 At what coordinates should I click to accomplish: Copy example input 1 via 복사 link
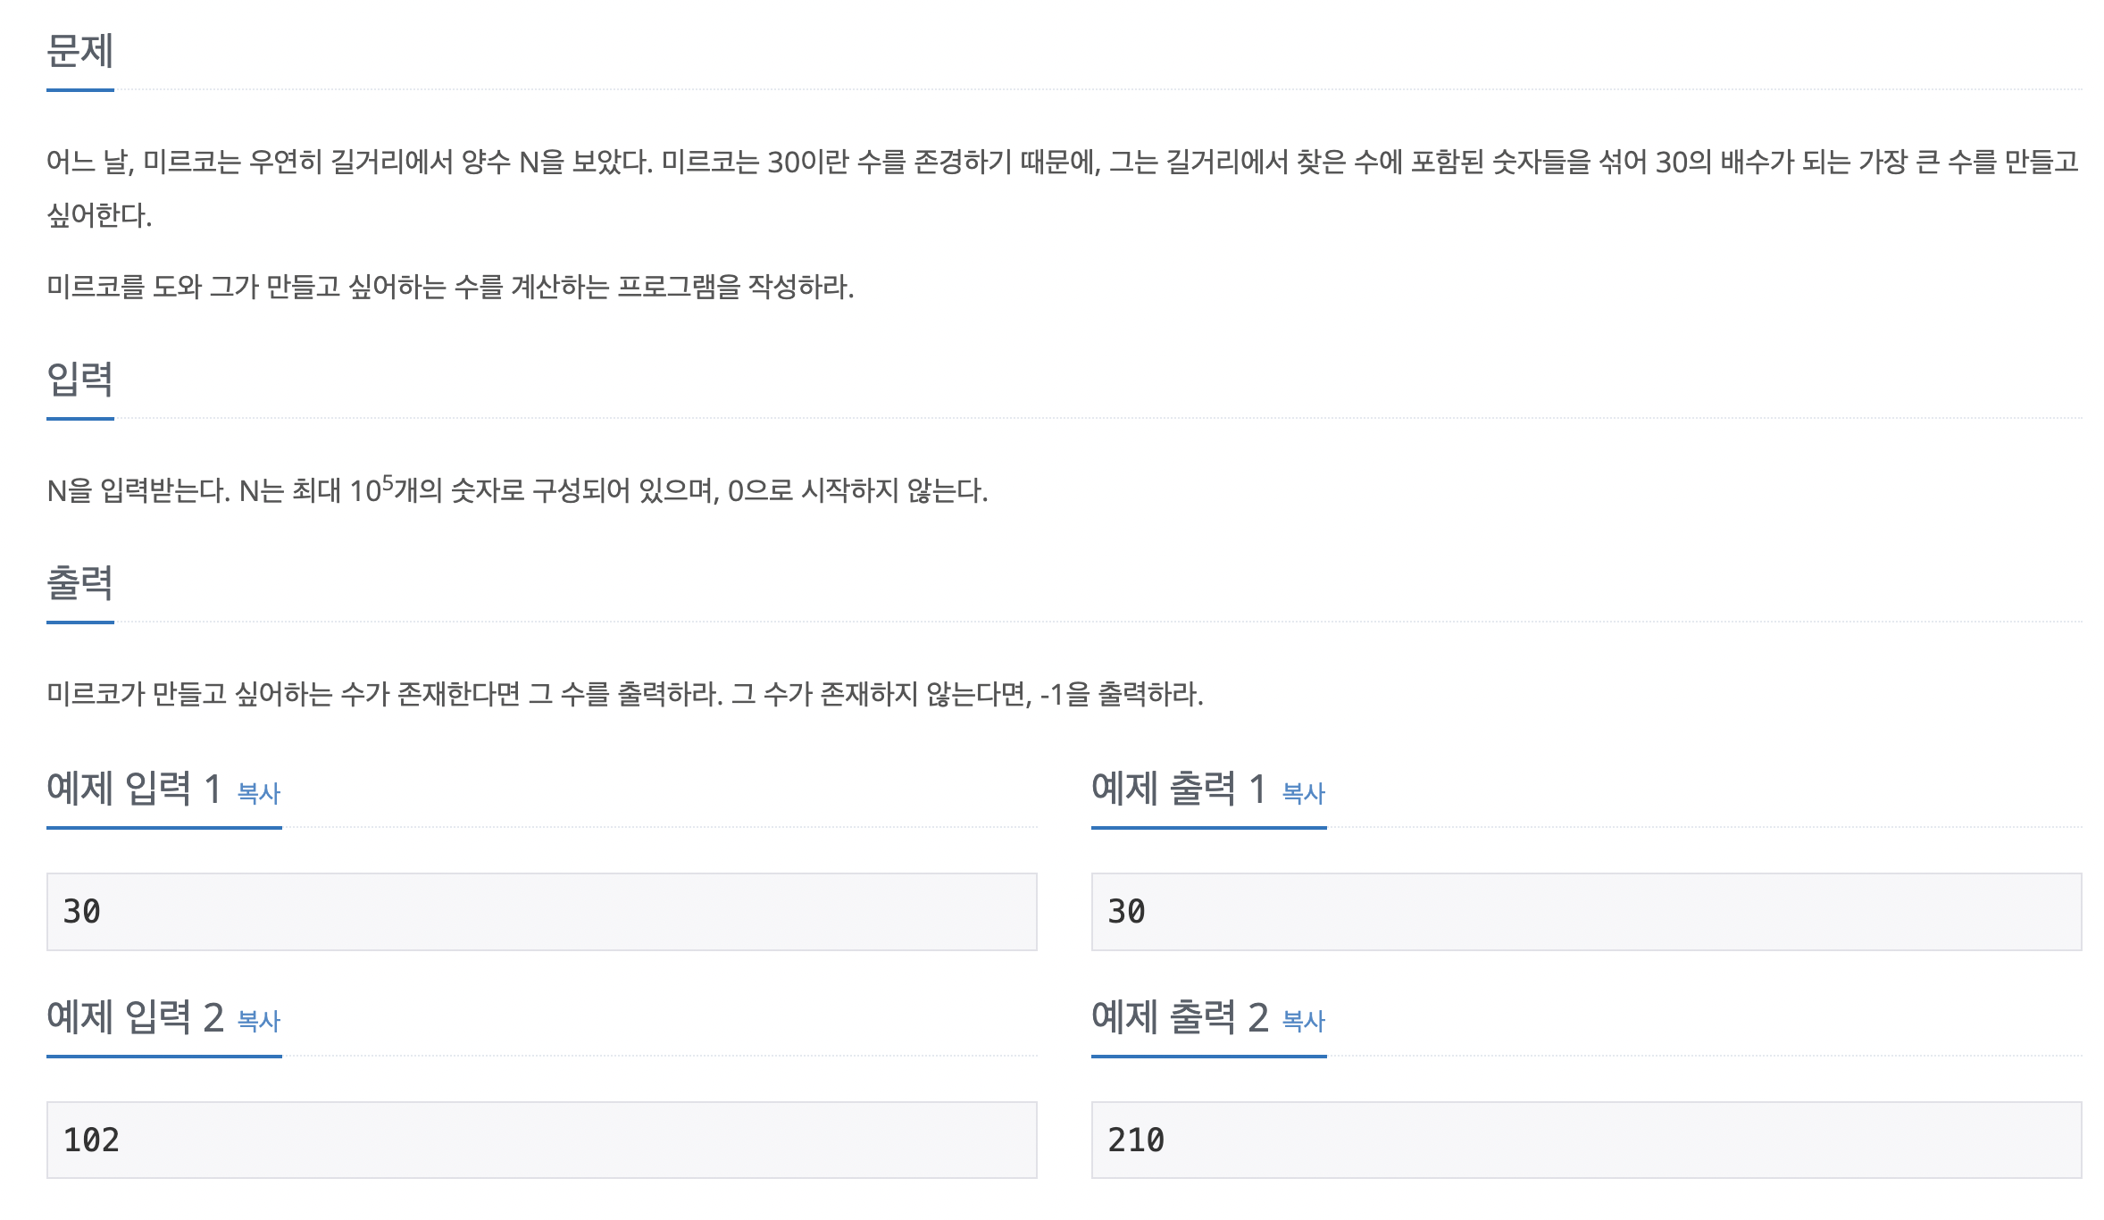pyautogui.click(x=259, y=793)
